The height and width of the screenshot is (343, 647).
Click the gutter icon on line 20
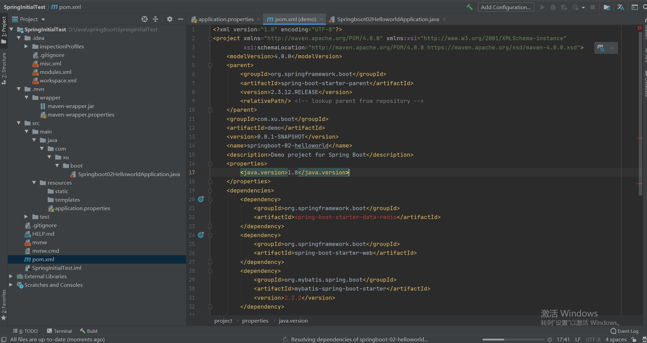(201, 199)
